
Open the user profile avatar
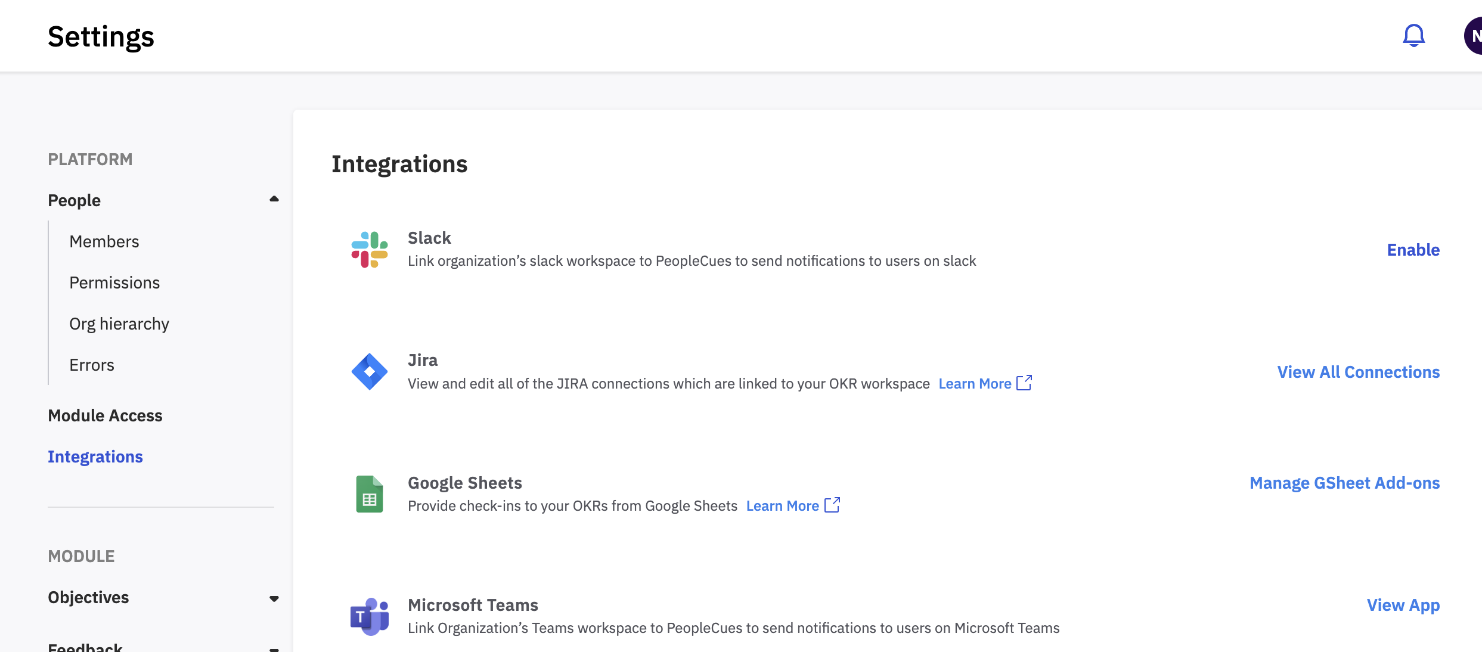[1473, 36]
